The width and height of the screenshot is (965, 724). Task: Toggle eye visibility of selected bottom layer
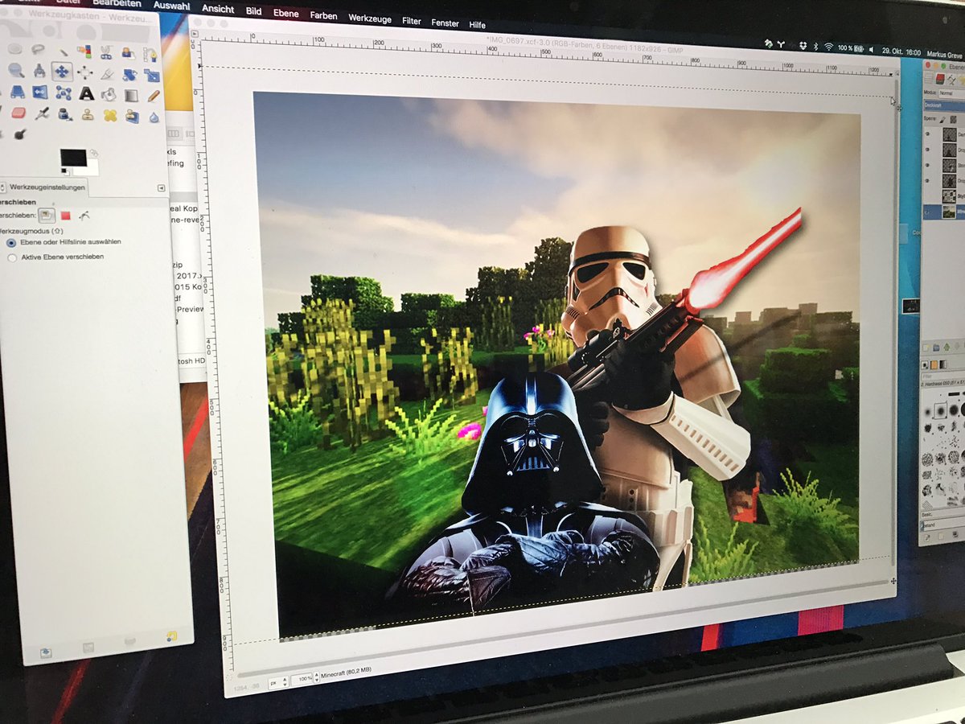pyautogui.click(x=926, y=212)
